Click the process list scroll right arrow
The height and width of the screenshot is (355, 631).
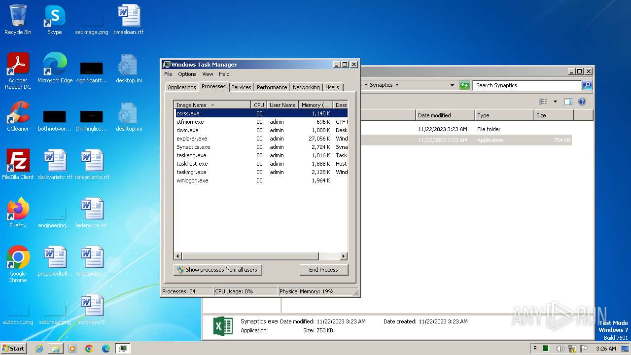[x=344, y=256]
